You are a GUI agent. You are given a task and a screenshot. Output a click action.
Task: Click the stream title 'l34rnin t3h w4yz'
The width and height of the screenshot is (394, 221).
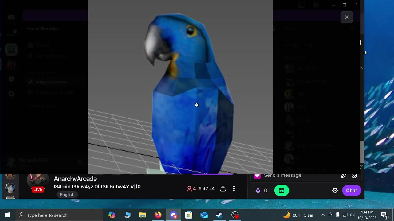[x=97, y=187]
